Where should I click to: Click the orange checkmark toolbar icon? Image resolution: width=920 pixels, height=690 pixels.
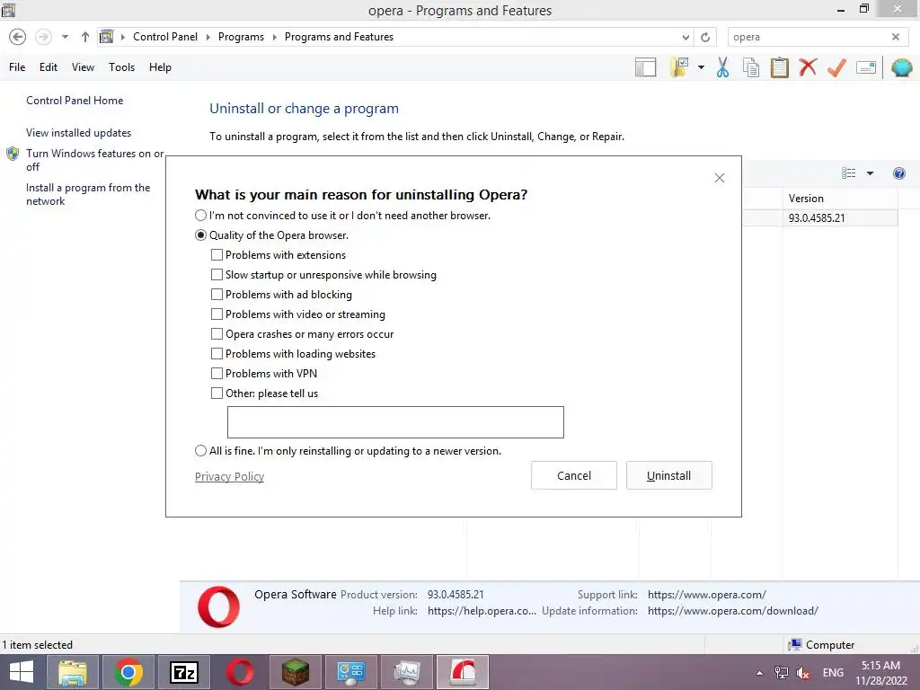[x=836, y=67]
